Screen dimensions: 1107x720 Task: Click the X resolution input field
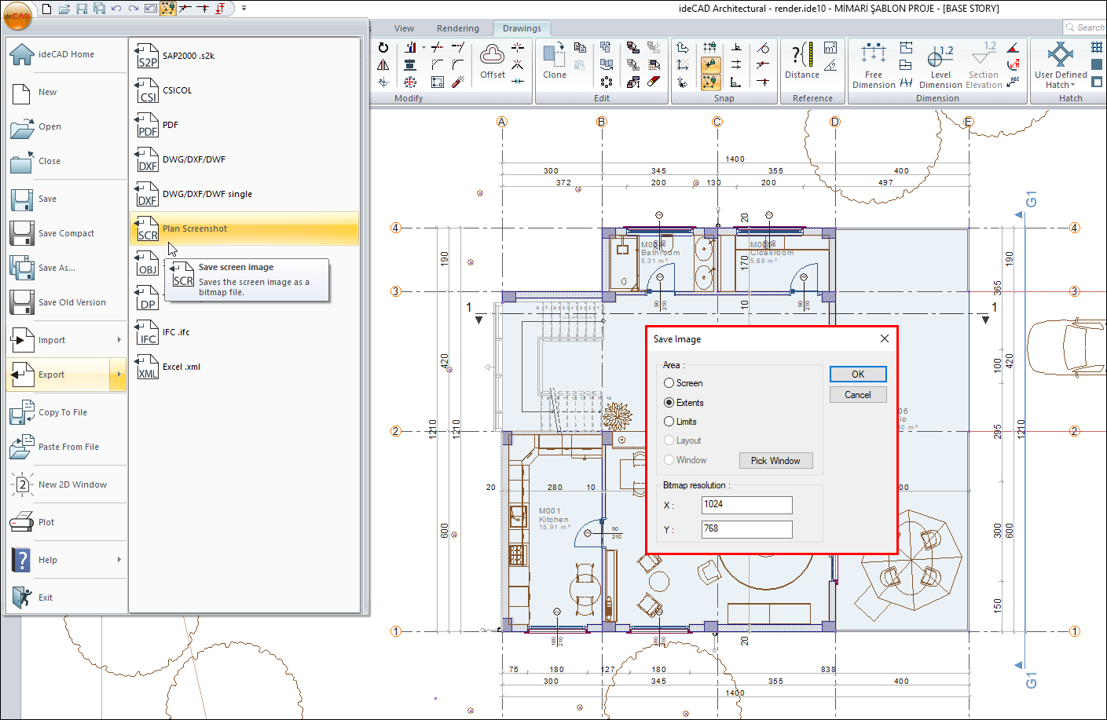746,505
